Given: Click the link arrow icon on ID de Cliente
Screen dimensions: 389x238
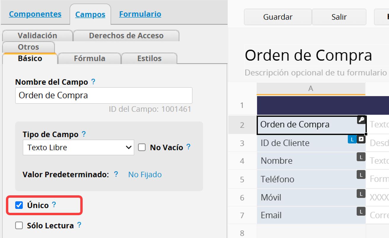Looking at the screenshot, I should click(x=361, y=139).
